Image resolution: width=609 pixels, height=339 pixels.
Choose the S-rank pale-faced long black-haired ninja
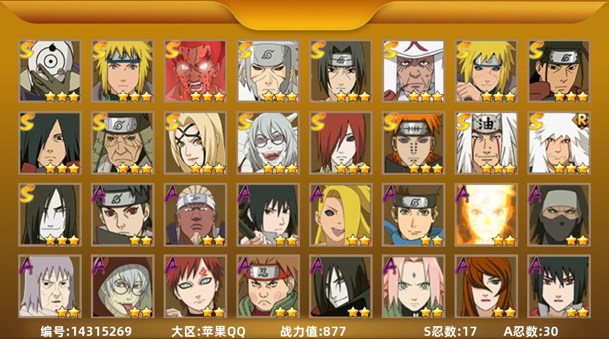click(x=50, y=215)
